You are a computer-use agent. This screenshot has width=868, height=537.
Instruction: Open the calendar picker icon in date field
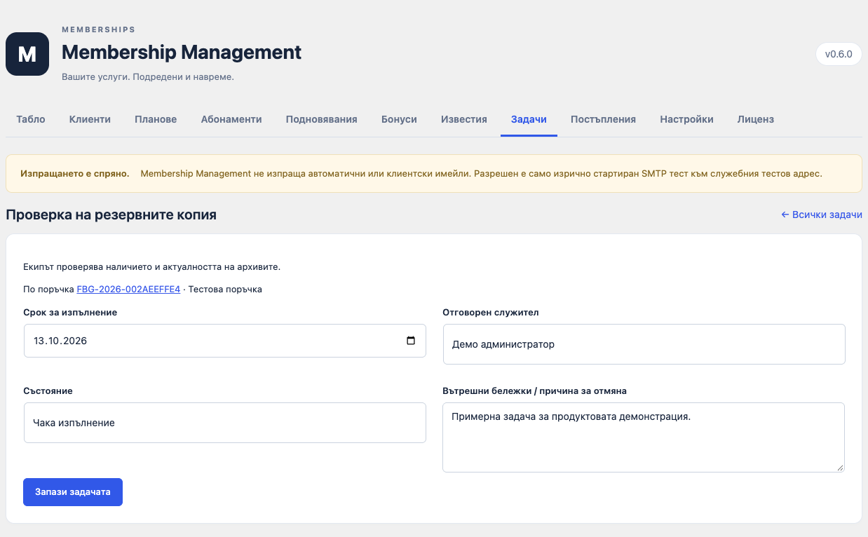point(411,341)
